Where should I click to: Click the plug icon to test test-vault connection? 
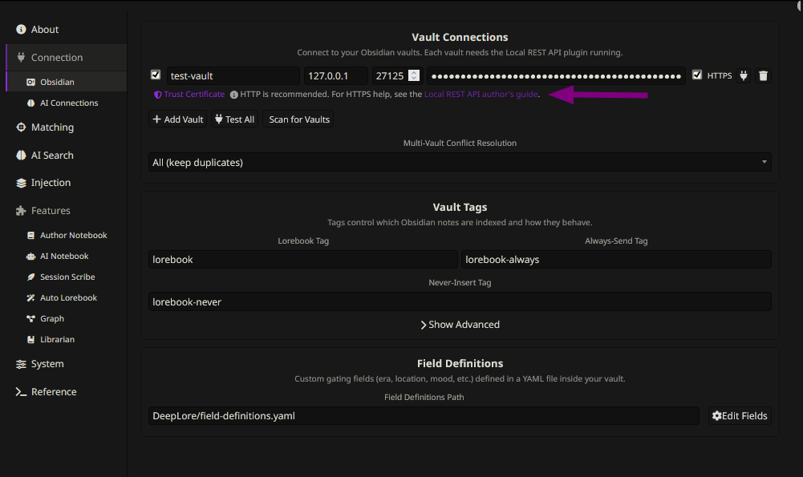[x=743, y=76]
